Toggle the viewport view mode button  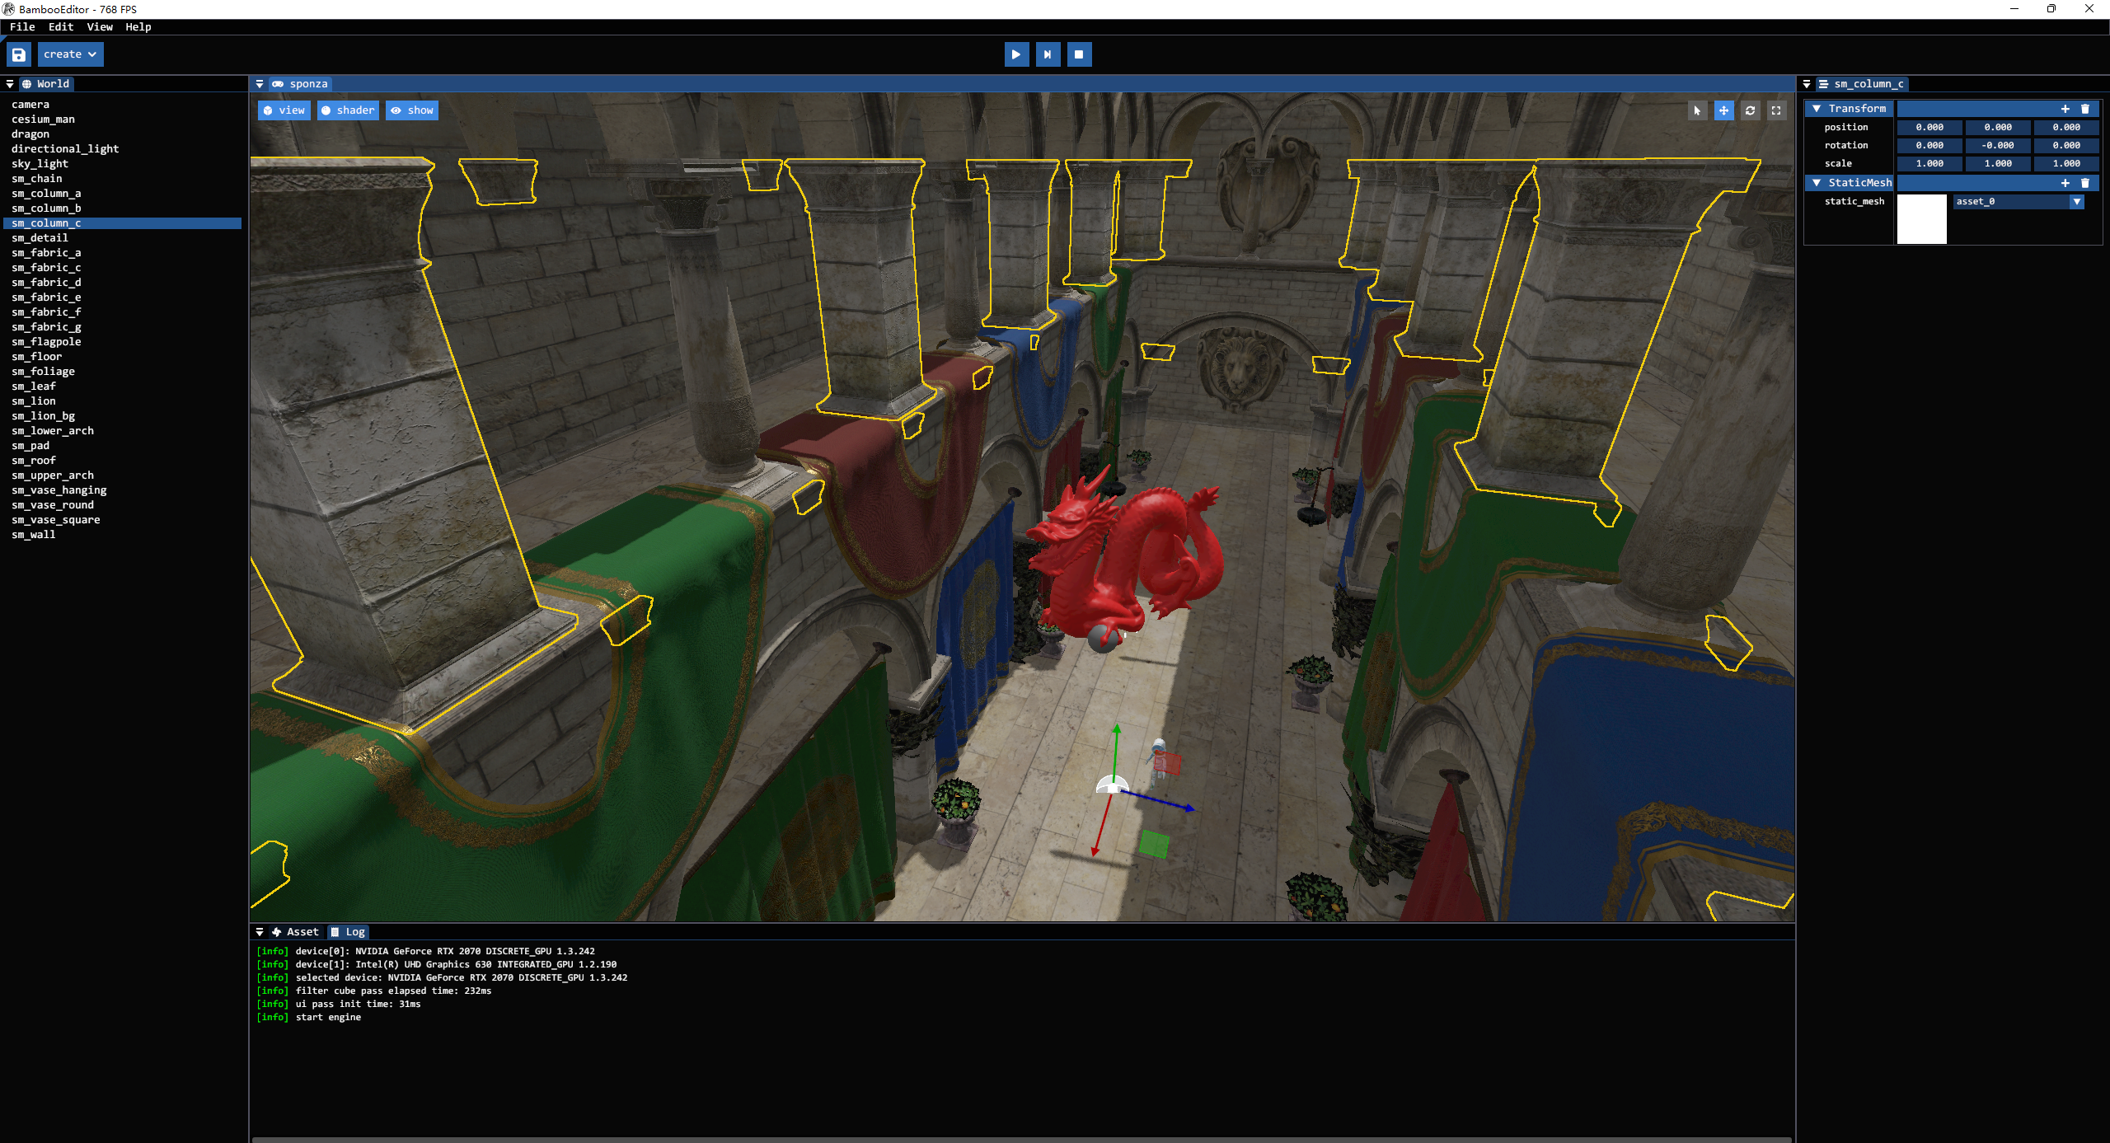tap(284, 110)
